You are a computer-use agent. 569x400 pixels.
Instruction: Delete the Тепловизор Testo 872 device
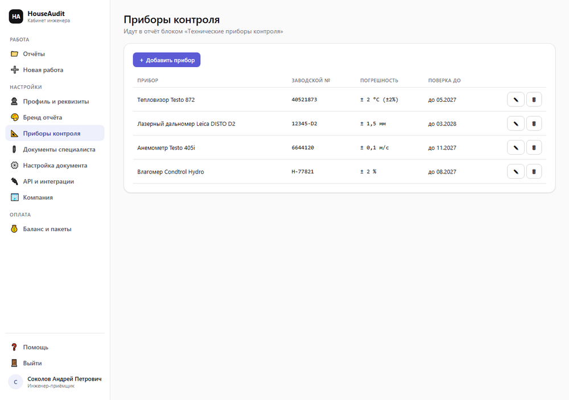point(534,100)
